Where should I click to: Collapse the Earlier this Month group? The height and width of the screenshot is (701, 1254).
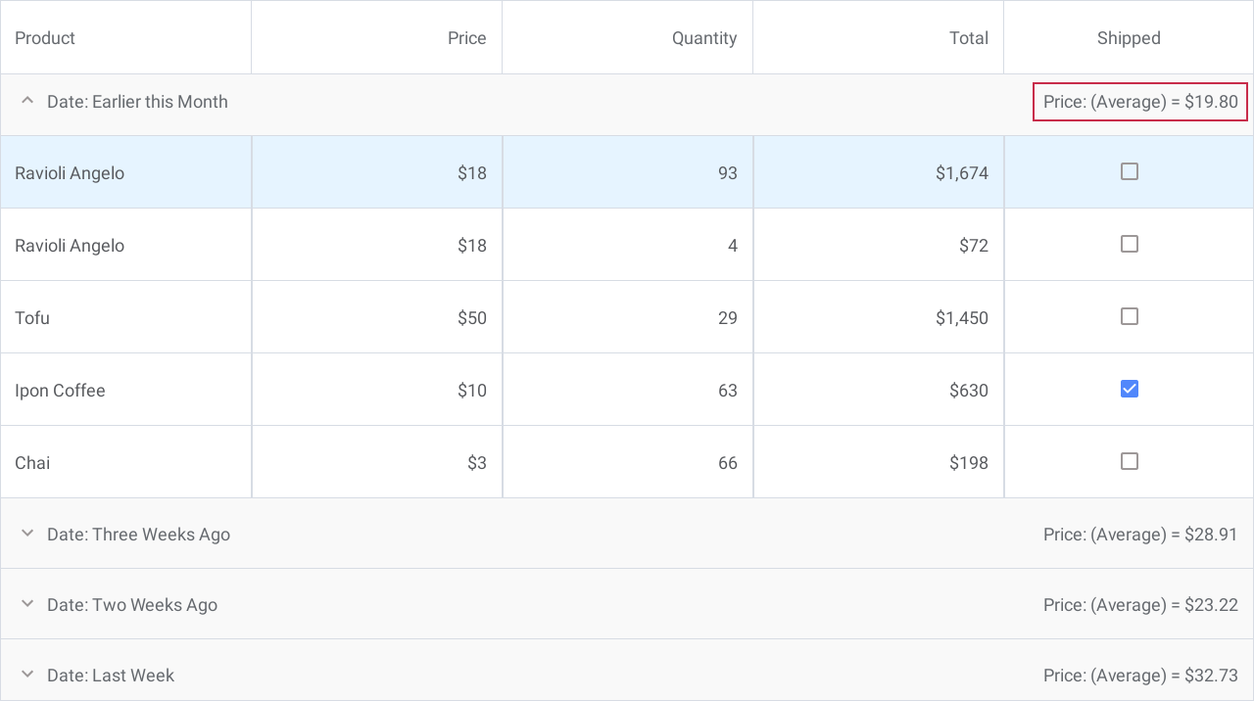pyautogui.click(x=27, y=101)
